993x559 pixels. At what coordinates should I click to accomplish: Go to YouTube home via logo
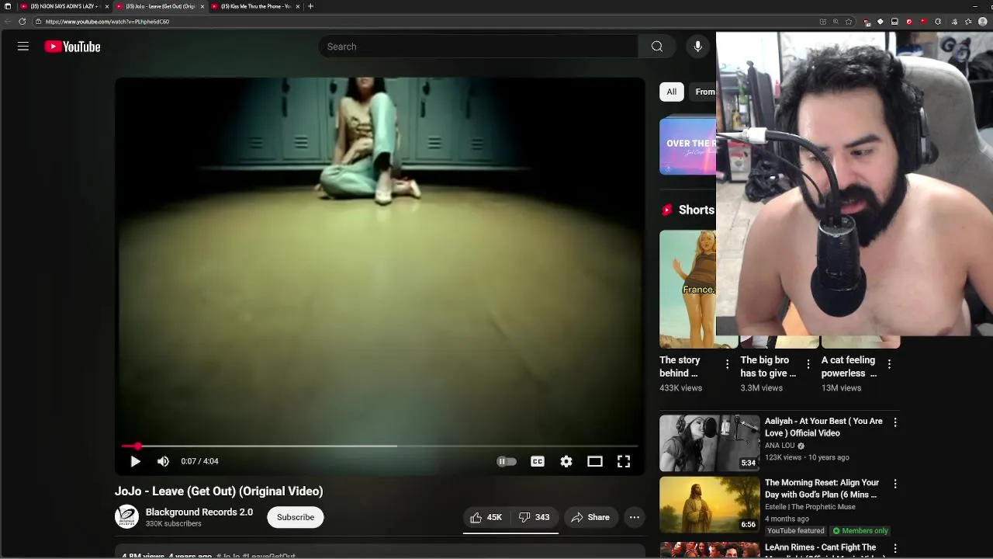(72, 47)
